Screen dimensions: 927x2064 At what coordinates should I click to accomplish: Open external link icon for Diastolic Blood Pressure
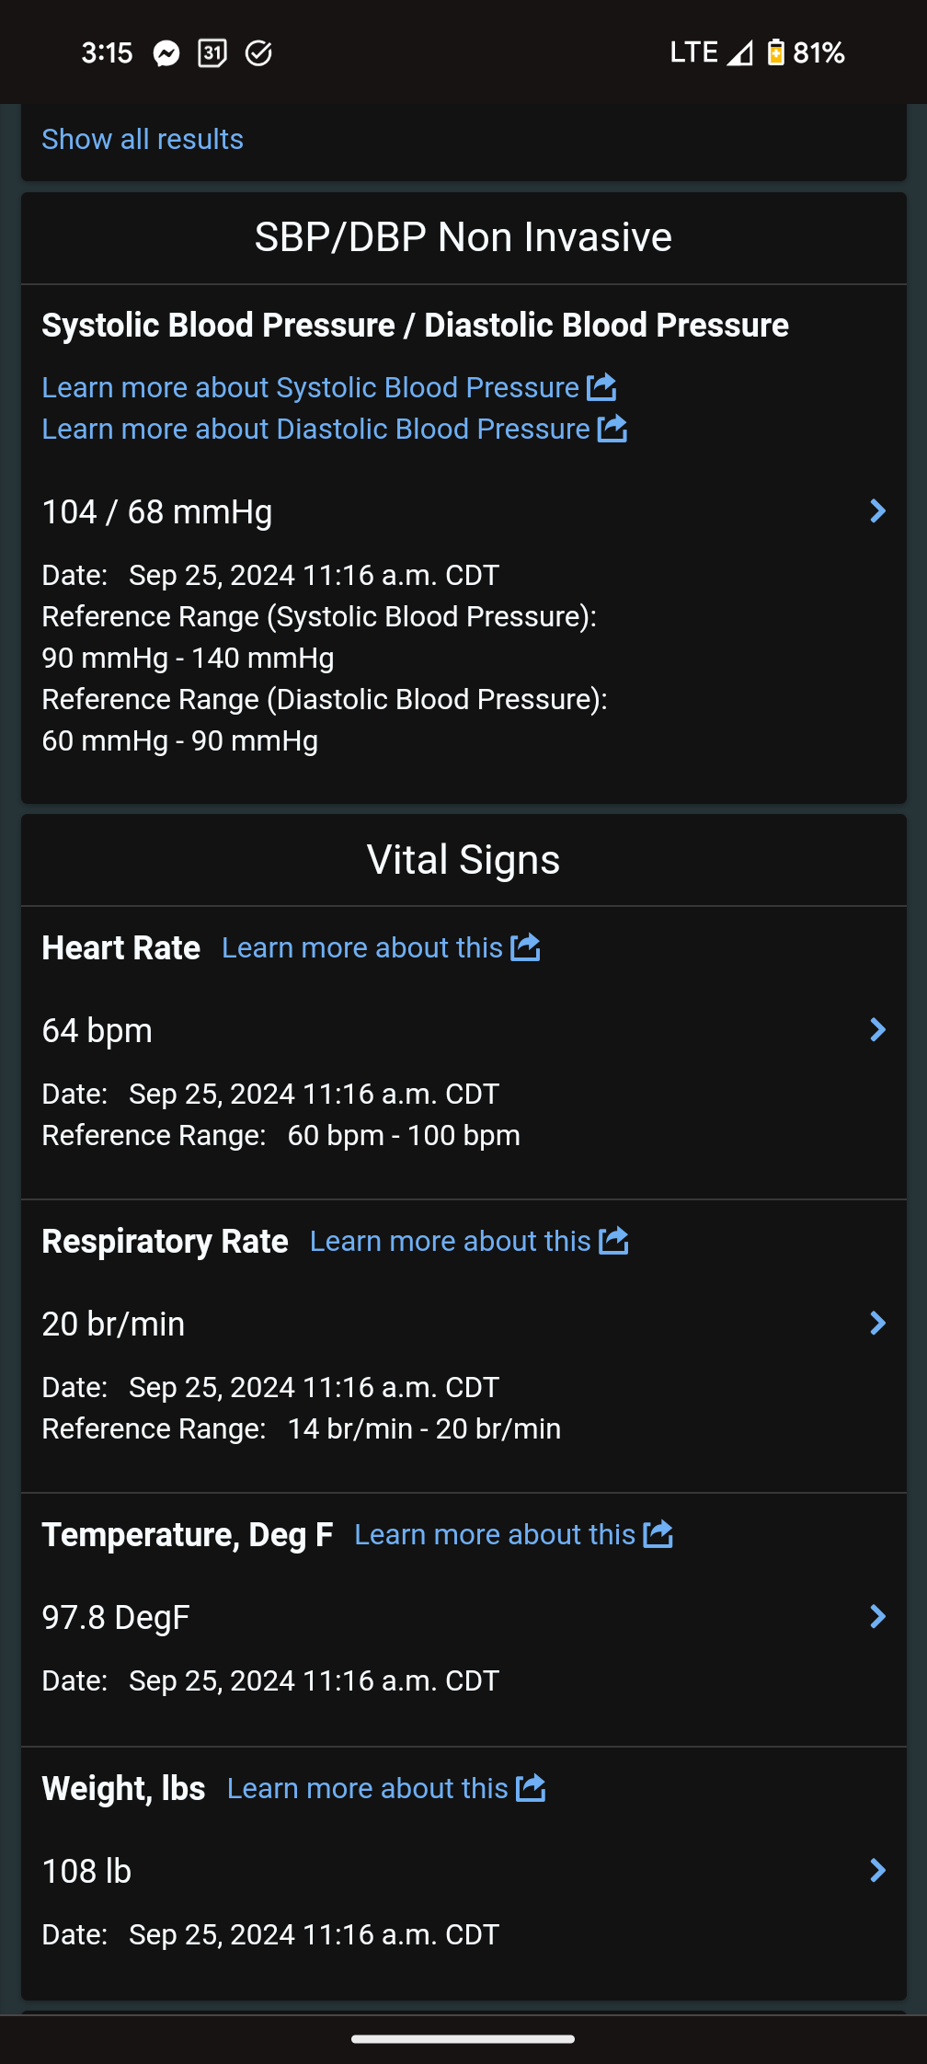tap(612, 429)
